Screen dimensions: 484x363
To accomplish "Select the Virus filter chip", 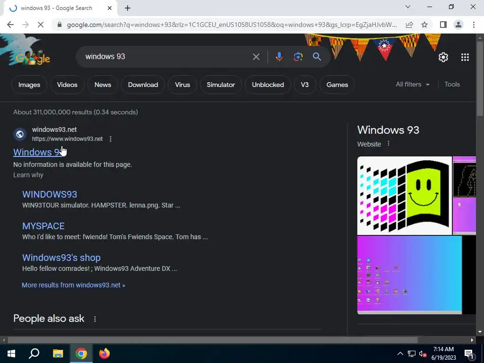I will click(182, 85).
